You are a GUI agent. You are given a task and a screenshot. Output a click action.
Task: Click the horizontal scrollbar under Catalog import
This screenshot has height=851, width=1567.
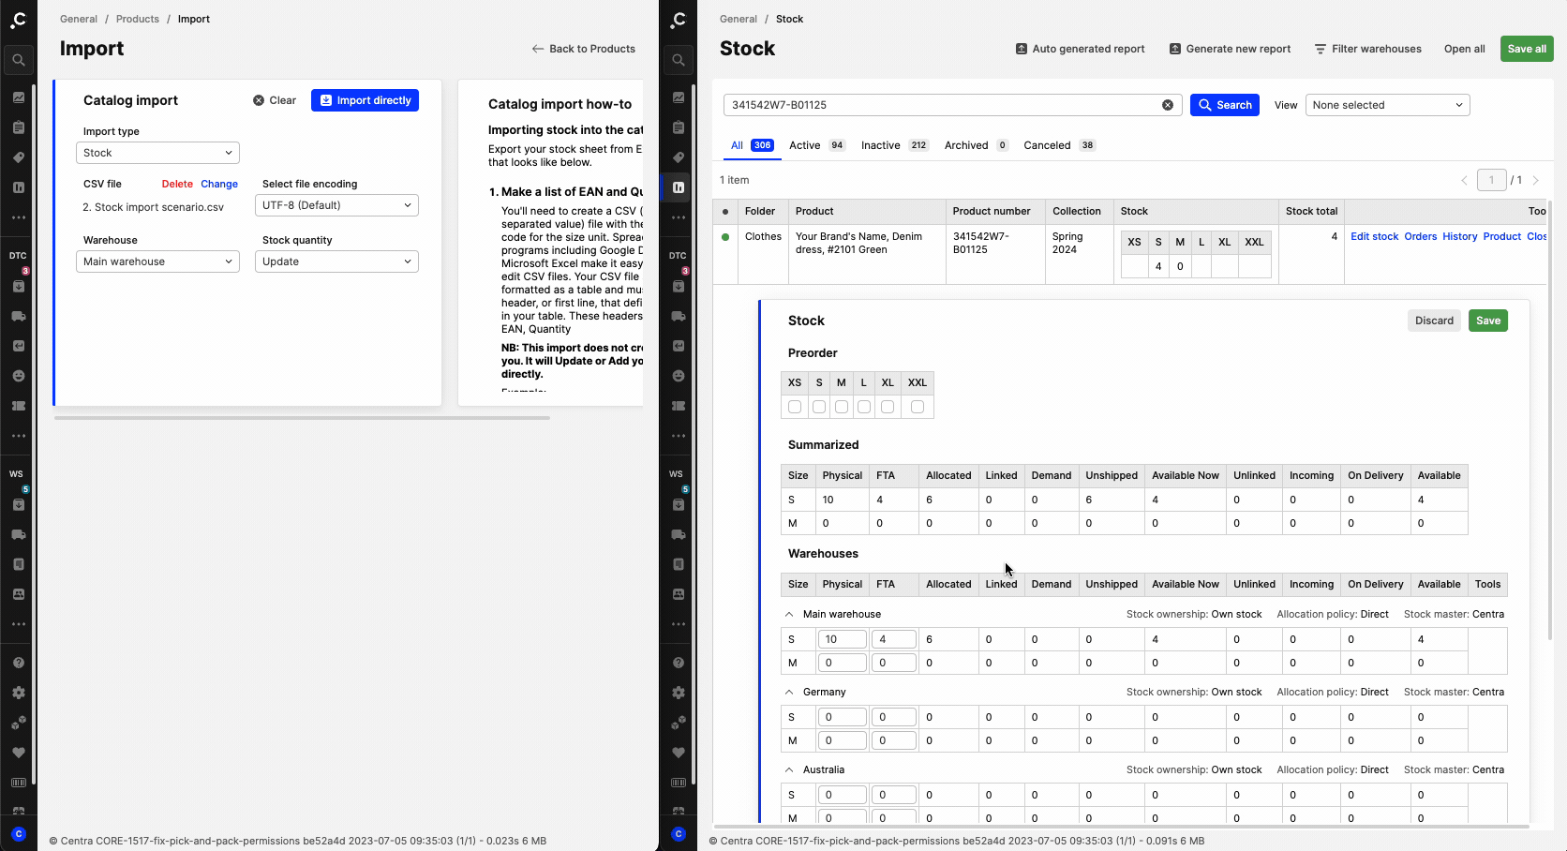tap(302, 418)
